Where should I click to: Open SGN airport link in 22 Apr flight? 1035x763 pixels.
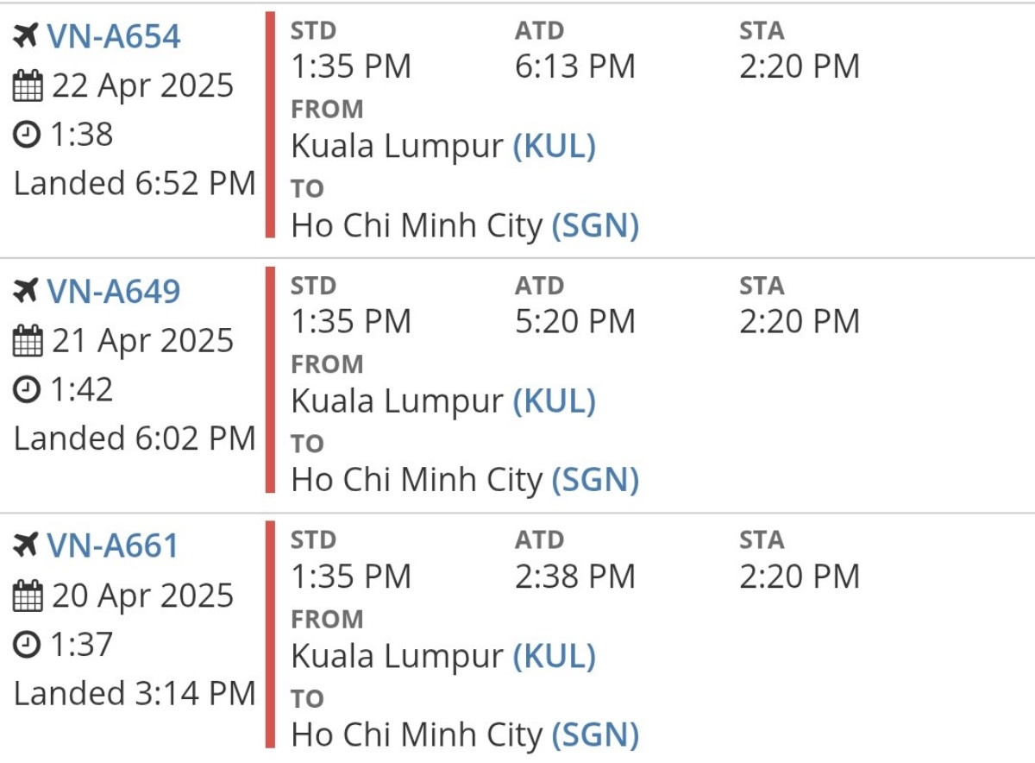click(x=595, y=225)
